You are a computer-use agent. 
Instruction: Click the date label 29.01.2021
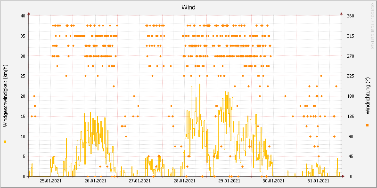click(229, 180)
